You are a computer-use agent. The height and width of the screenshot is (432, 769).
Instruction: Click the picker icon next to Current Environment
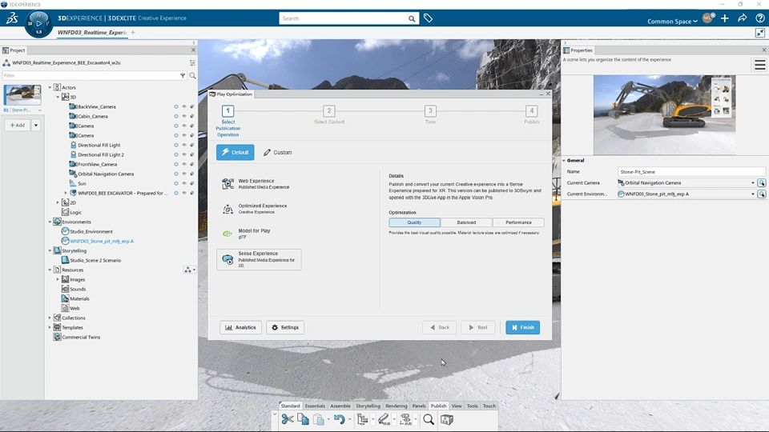click(x=762, y=194)
